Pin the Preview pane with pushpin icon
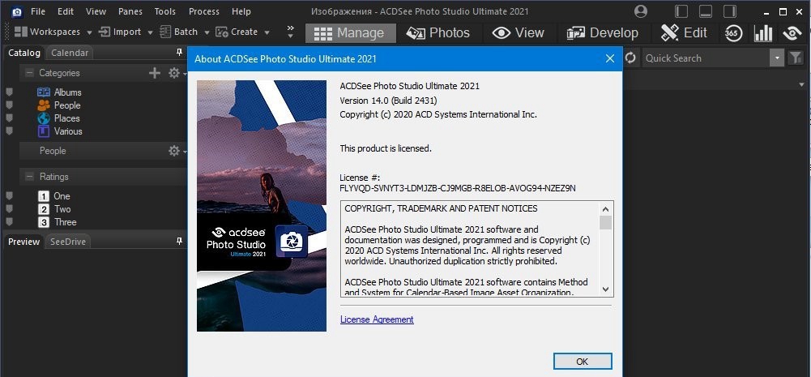 click(x=180, y=242)
